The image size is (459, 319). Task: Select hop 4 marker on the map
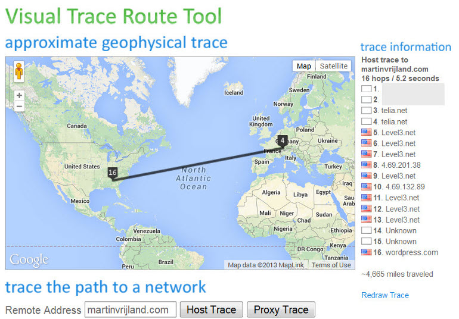[283, 142]
